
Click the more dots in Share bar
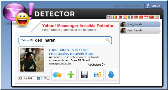click(x=48, y=79)
